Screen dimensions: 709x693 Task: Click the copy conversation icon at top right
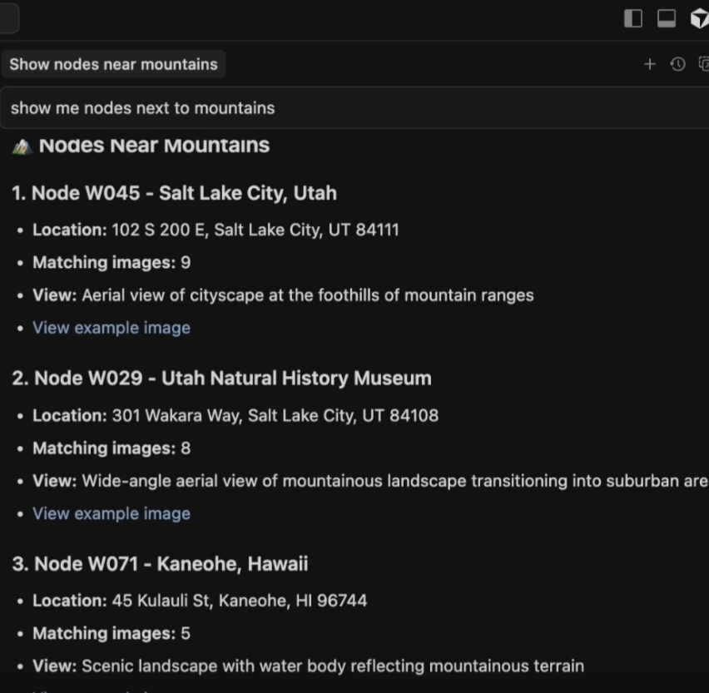[703, 64]
